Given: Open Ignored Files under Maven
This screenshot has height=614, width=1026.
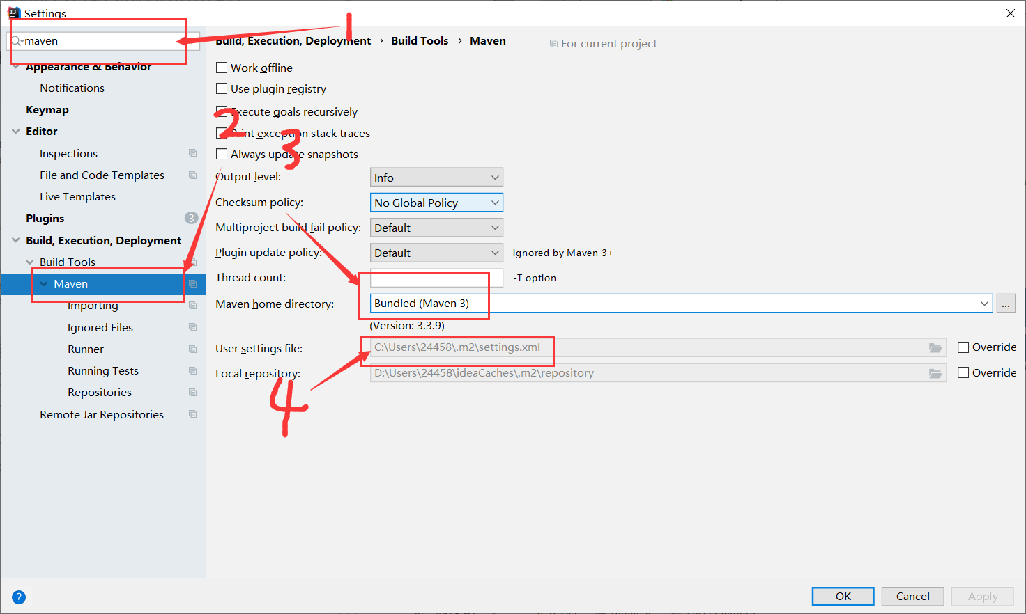Looking at the screenshot, I should coord(100,327).
